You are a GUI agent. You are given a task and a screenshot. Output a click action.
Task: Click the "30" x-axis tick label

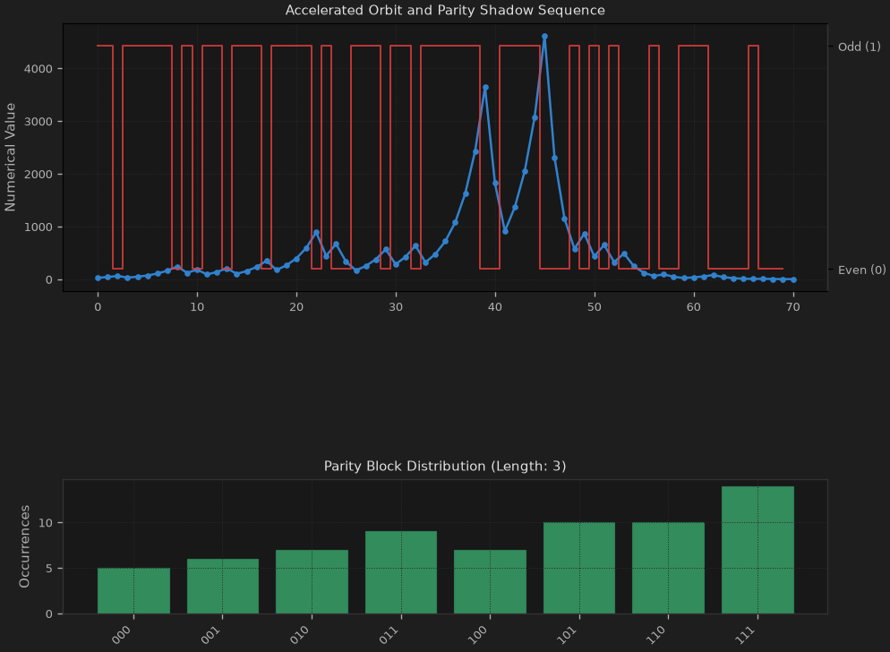pos(396,307)
